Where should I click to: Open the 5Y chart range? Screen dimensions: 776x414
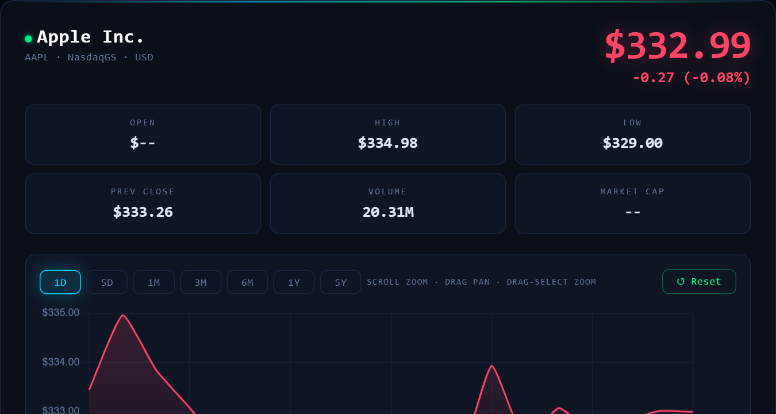coord(340,282)
